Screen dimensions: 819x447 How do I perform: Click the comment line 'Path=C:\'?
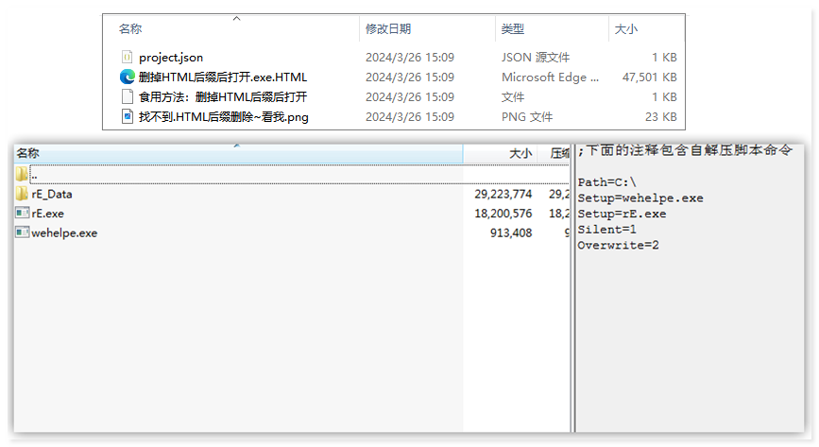coord(607,182)
